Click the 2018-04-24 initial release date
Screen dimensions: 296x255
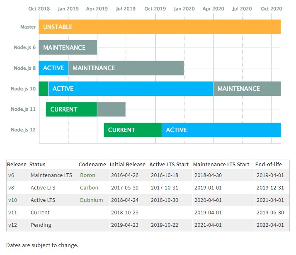click(x=125, y=200)
